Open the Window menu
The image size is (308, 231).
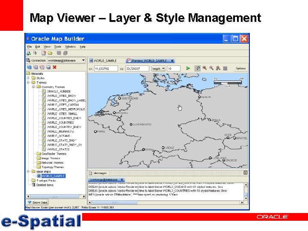tap(70, 47)
